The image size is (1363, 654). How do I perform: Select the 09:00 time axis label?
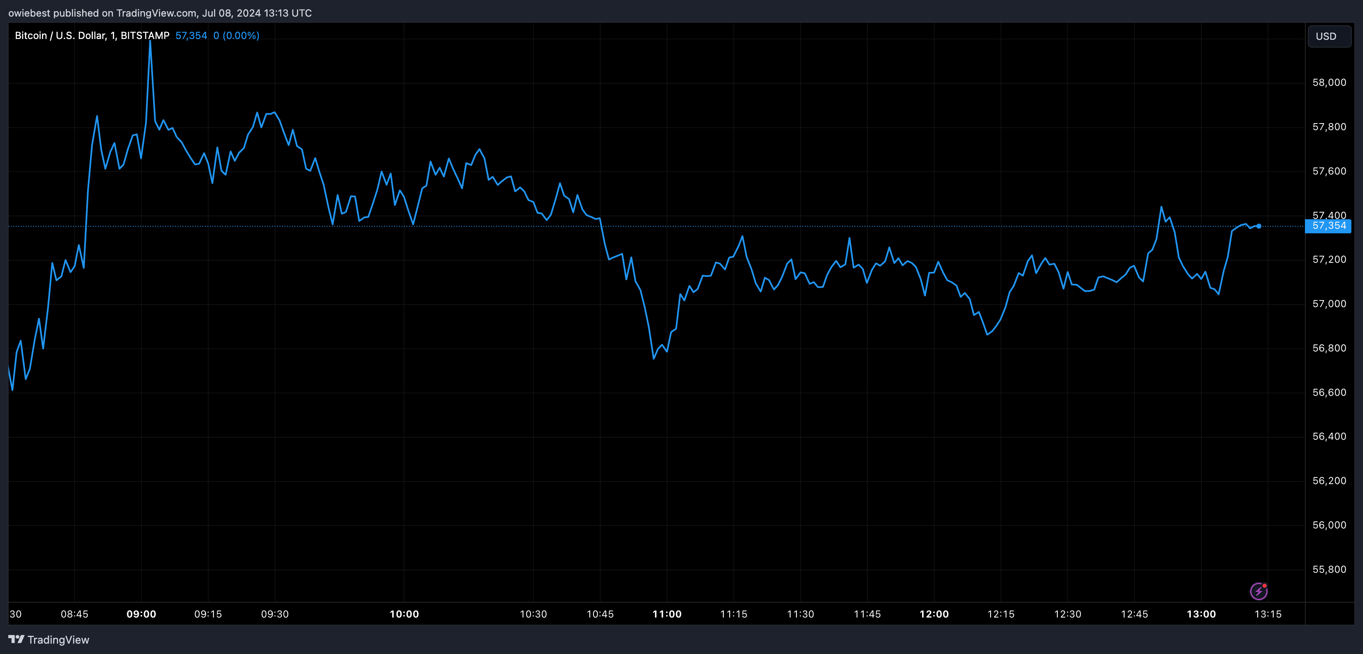141,614
